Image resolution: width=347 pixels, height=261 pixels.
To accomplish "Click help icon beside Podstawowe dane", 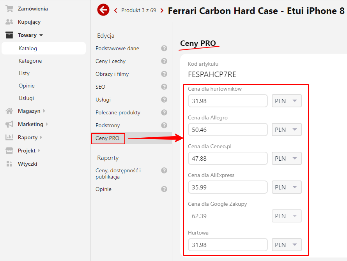I will click(164, 48).
